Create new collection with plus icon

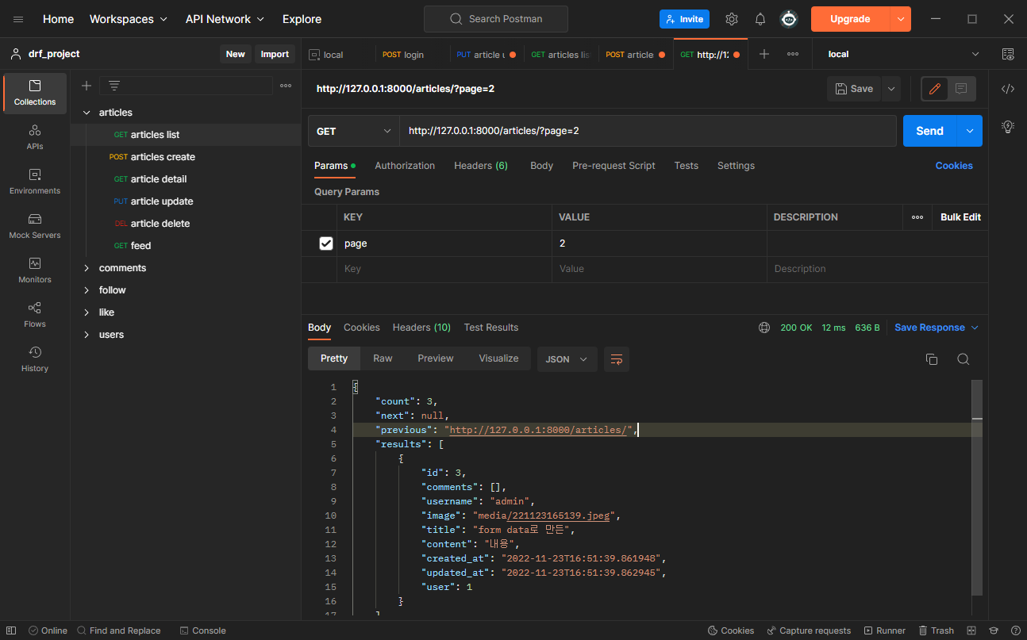pyautogui.click(x=87, y=86)
